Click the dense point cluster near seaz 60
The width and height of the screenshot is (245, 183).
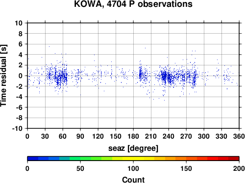tap(61, 77)
